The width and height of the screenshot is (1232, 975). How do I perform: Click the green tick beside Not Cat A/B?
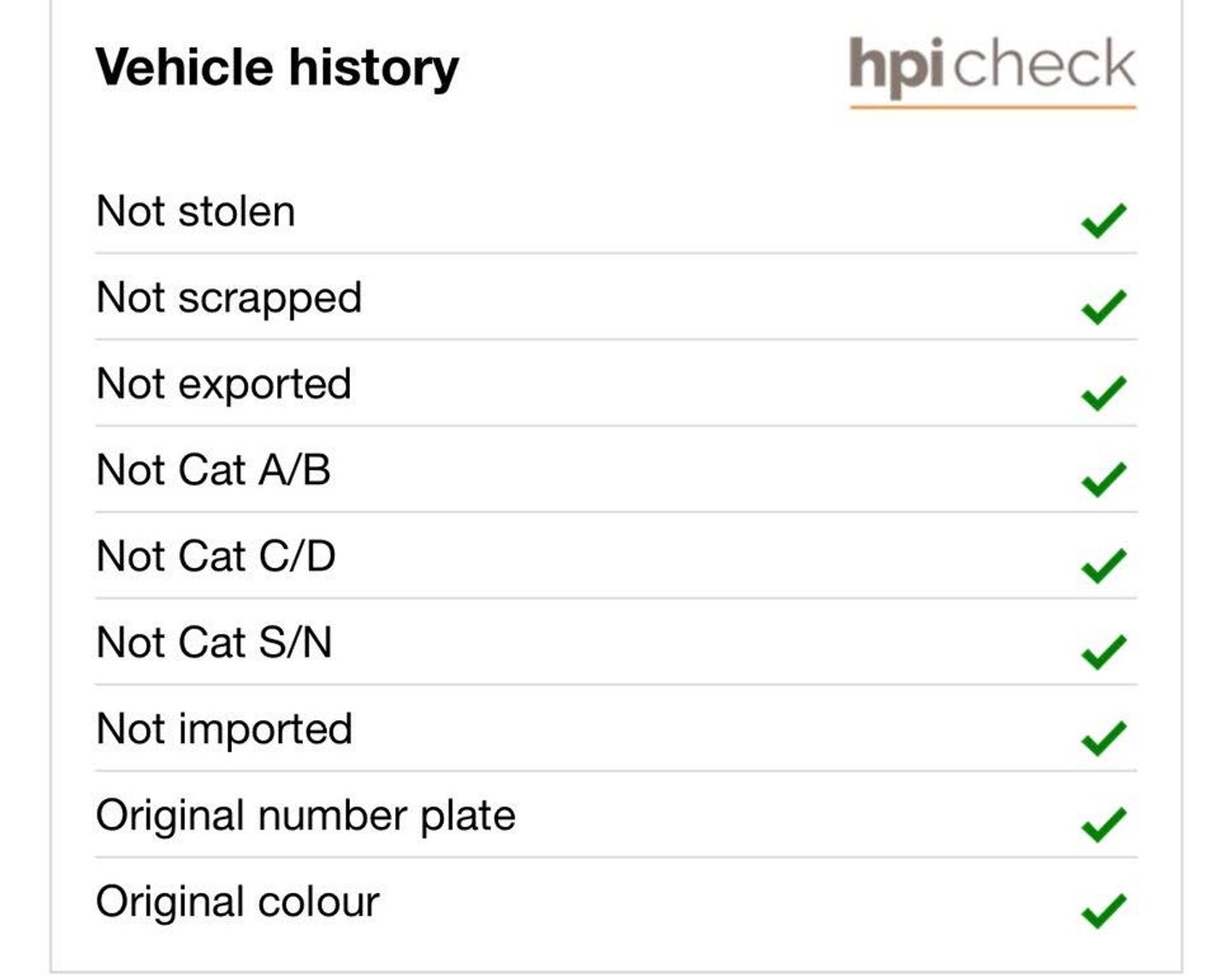(x=1104, y=480)
